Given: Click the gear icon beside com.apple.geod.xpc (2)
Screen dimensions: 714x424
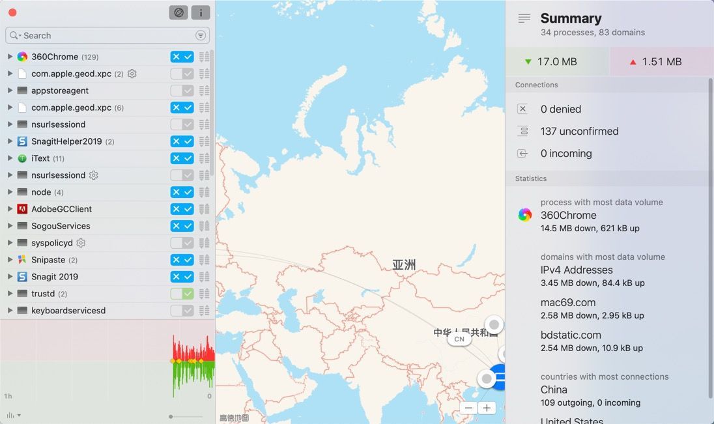Looking at the screenshot, I should pyautogui.click(x=132, y=74).
